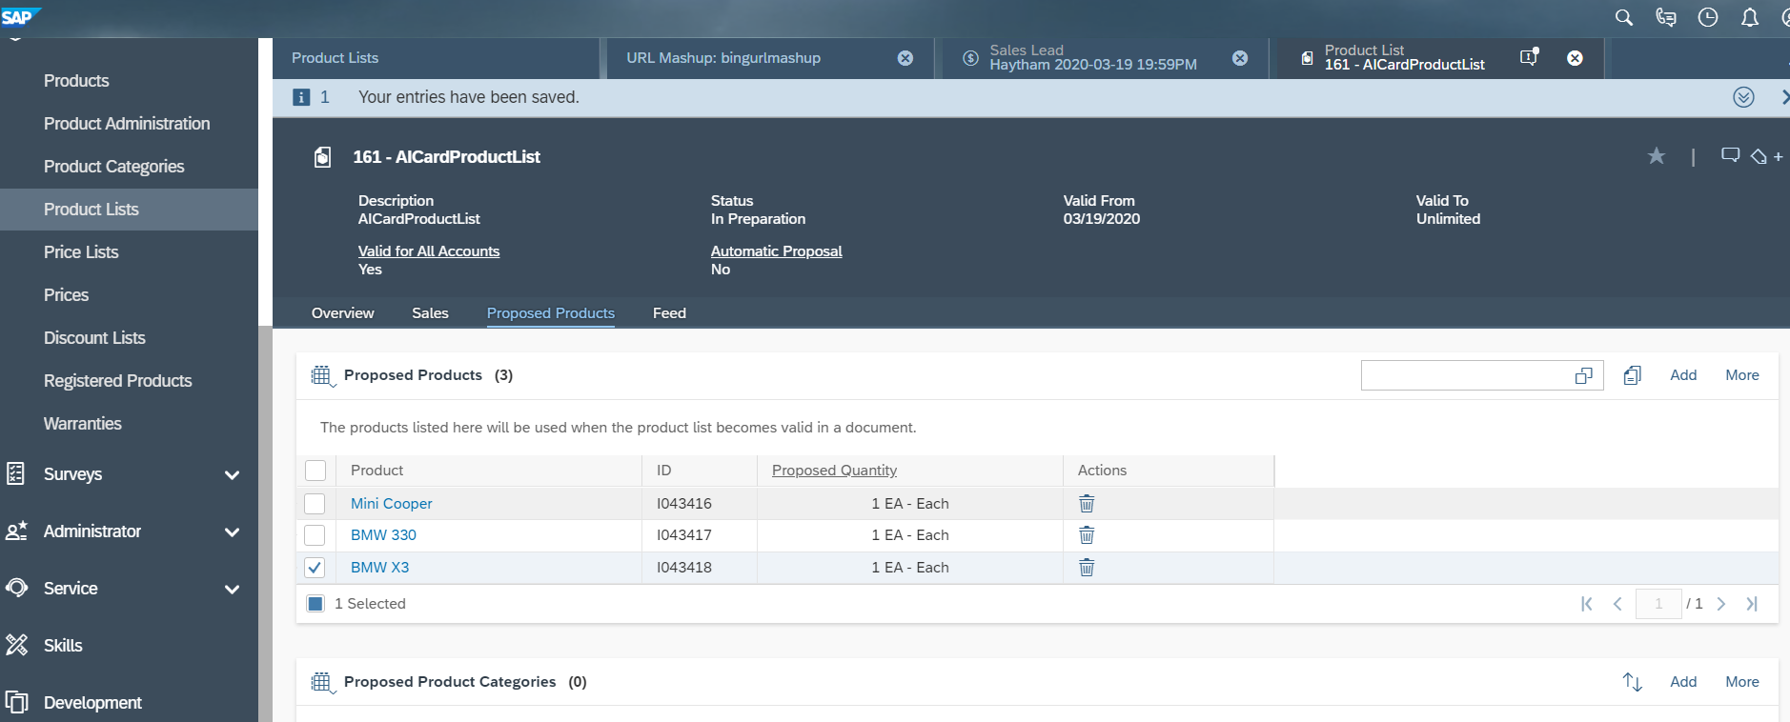Open the comment feed speech bubble icon
This screenshot has width=1790, height=722.
(x=1730, y=155)
